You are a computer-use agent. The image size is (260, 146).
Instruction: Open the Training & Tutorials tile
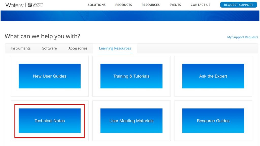(x=131, y=76)
